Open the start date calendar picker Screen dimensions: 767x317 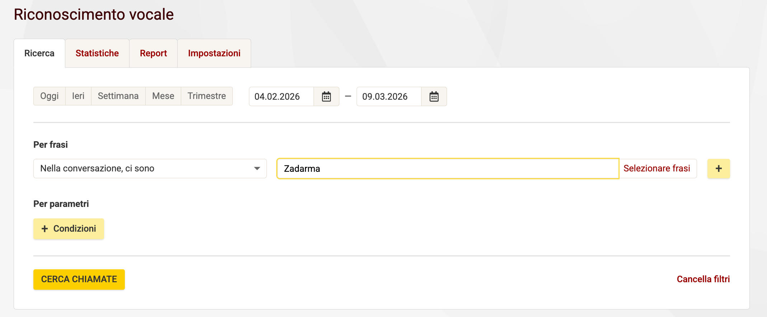pyautogui.click(x=326, y=96)
